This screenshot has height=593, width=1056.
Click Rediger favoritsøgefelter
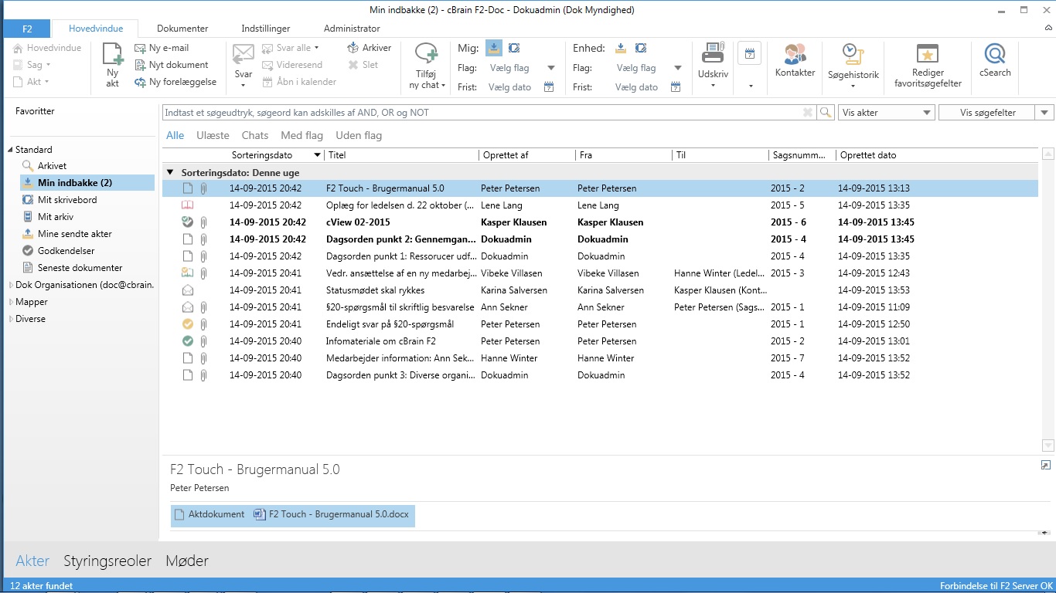pyautogui.click(x=928, y=65)
